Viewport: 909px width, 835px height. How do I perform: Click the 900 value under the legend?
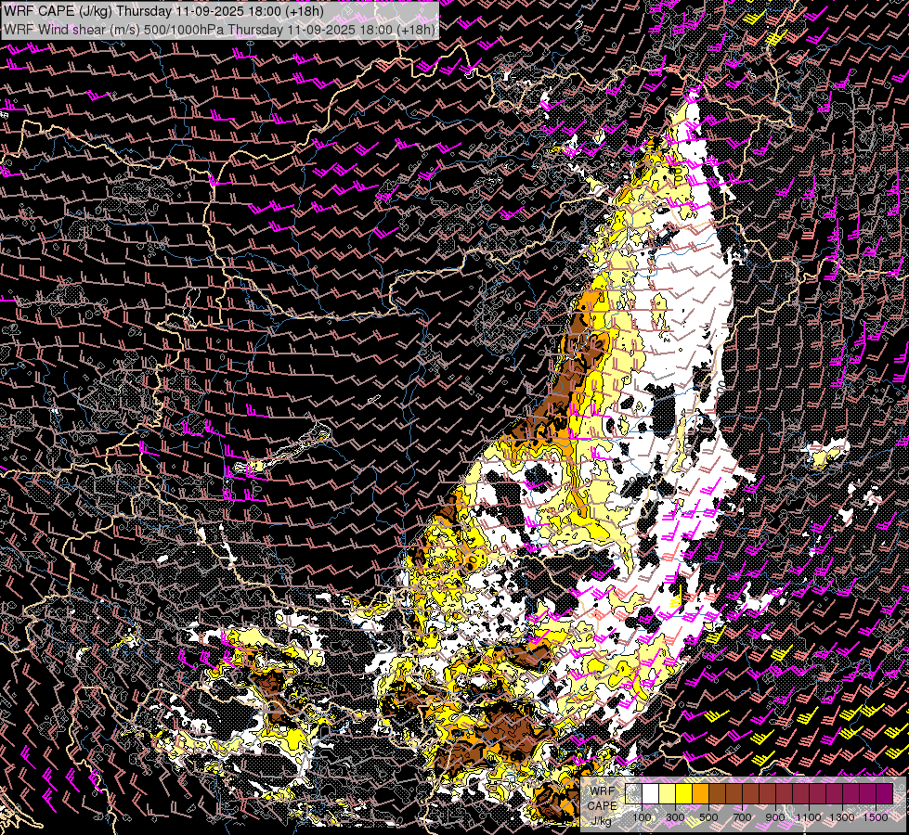[x=775, y=817]
